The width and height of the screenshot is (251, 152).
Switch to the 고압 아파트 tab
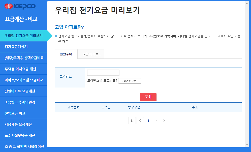coord(91,54)
